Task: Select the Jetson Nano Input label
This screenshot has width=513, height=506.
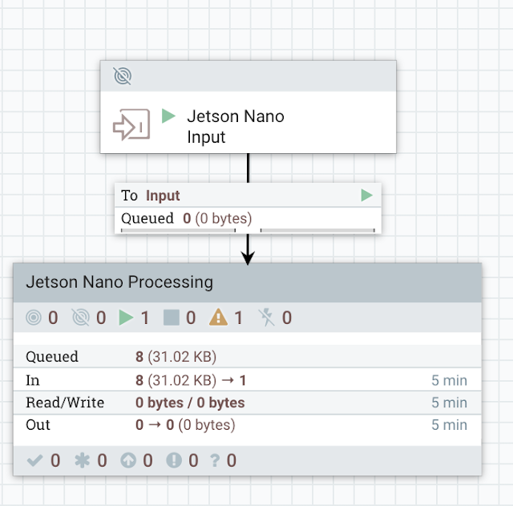Action: click(235, 127)
